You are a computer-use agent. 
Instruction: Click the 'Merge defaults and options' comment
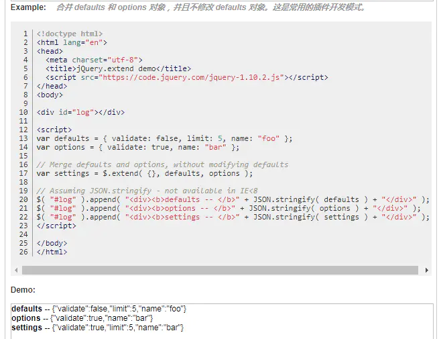point(162,164)
